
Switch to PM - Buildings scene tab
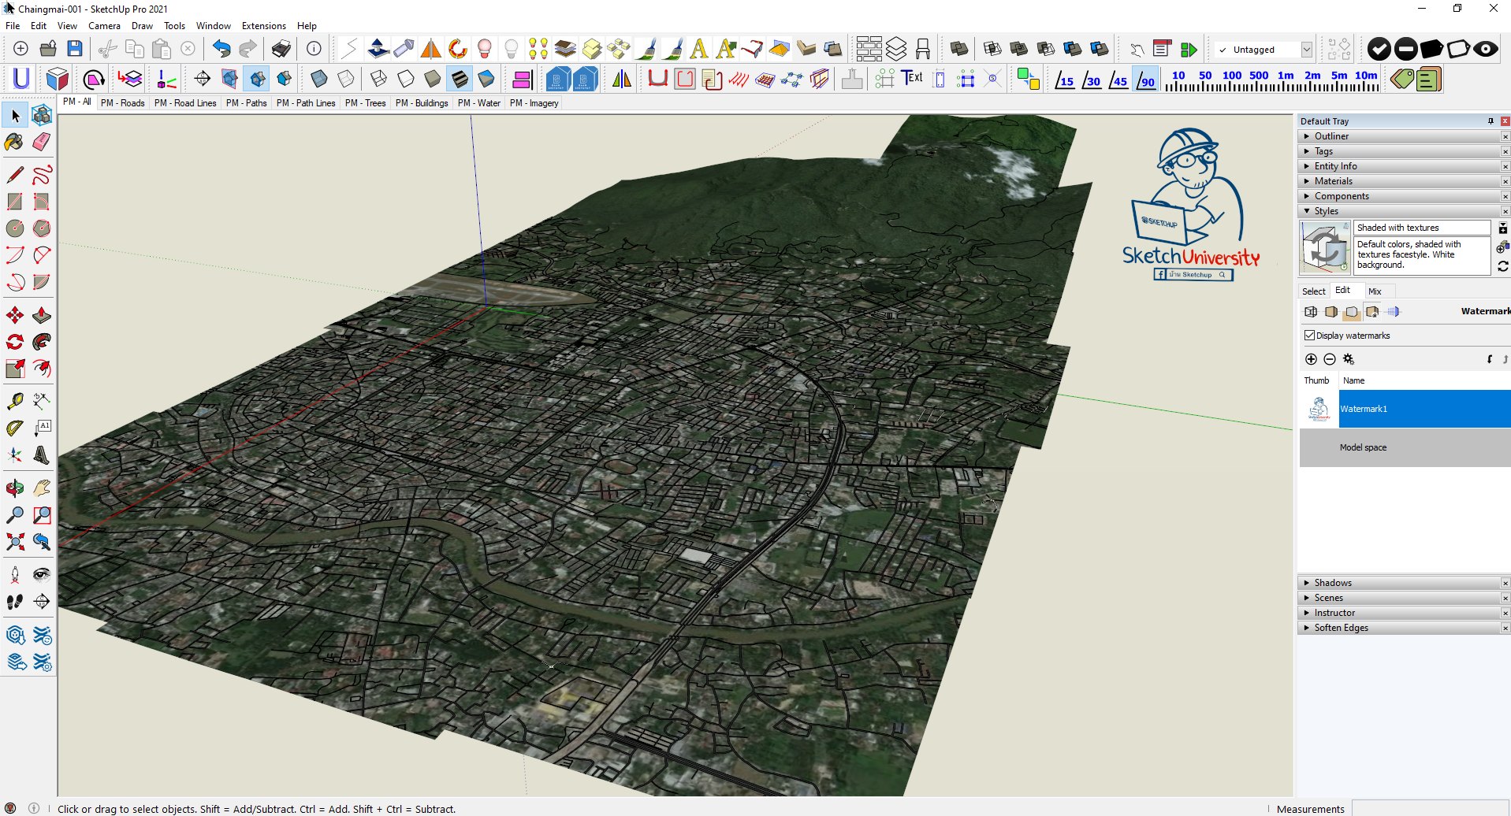pyautogui.click(x=422, y=103)
